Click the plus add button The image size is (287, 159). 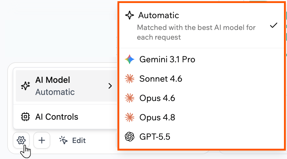click(42, 140)
